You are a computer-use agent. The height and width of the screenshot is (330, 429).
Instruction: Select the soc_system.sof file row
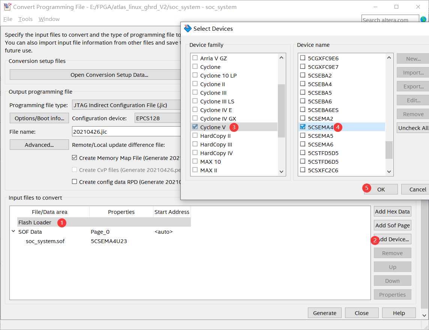tap(45, 241)
